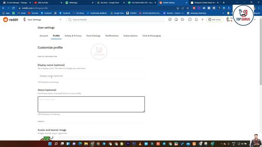Open Photoshop from taskbar

134,144
